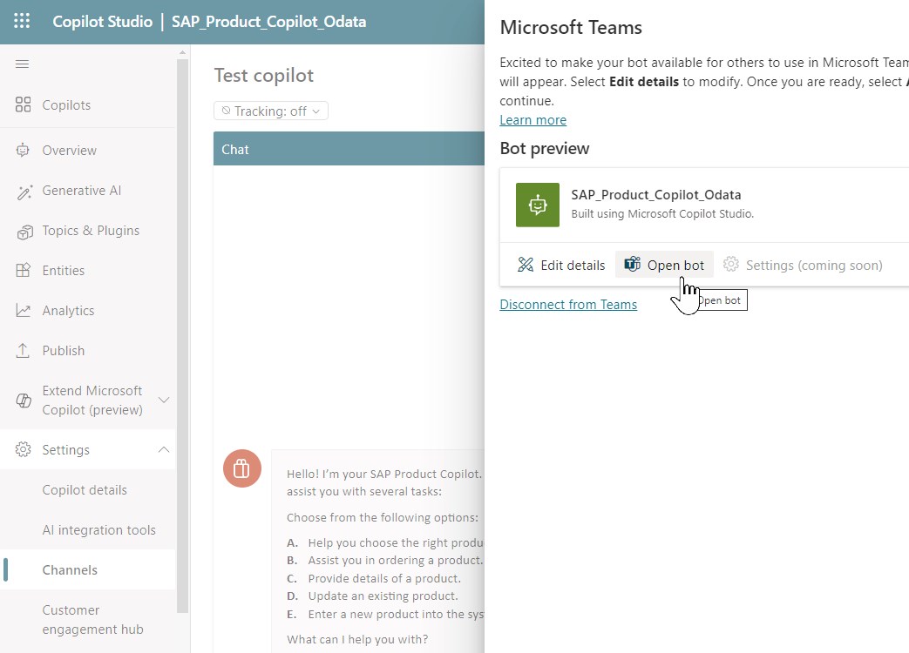Click the Copilots grid icon
Image resolution: width=909 pixels, height=653 pixels.
click(x=23, y=104)
